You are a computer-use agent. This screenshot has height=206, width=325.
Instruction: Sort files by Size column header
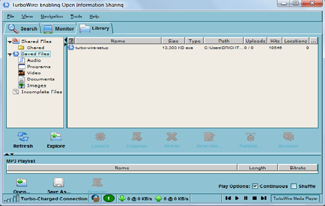[x=173, y=40]
